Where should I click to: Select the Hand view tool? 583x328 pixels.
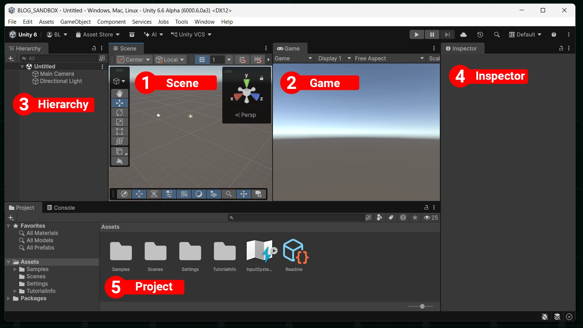120,94
